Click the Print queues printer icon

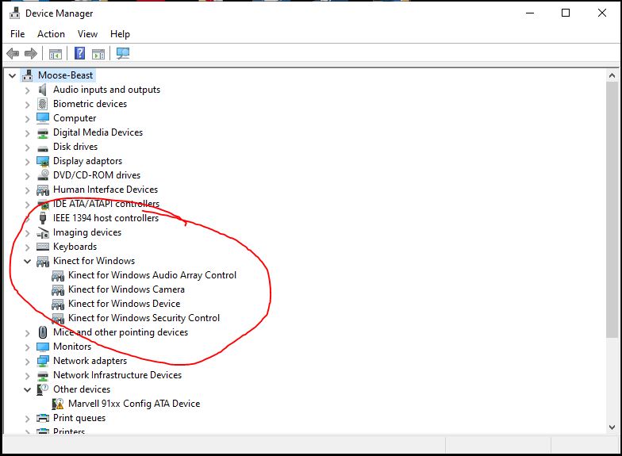click(x=43, y=418)
